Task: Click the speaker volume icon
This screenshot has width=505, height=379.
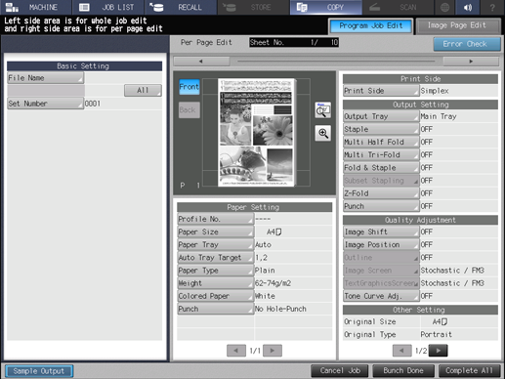Action: [468, 7]
